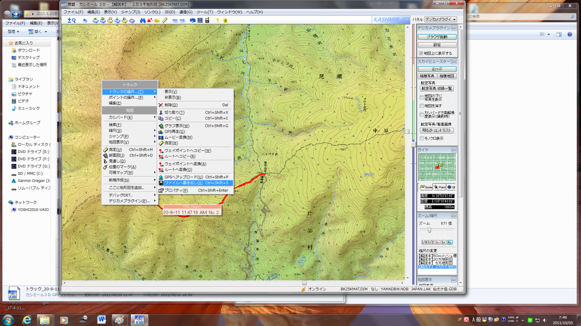This screenshot has width=581, height=326.
Task: Open the ジャンプ(J) menu
Action: point(131,12)
